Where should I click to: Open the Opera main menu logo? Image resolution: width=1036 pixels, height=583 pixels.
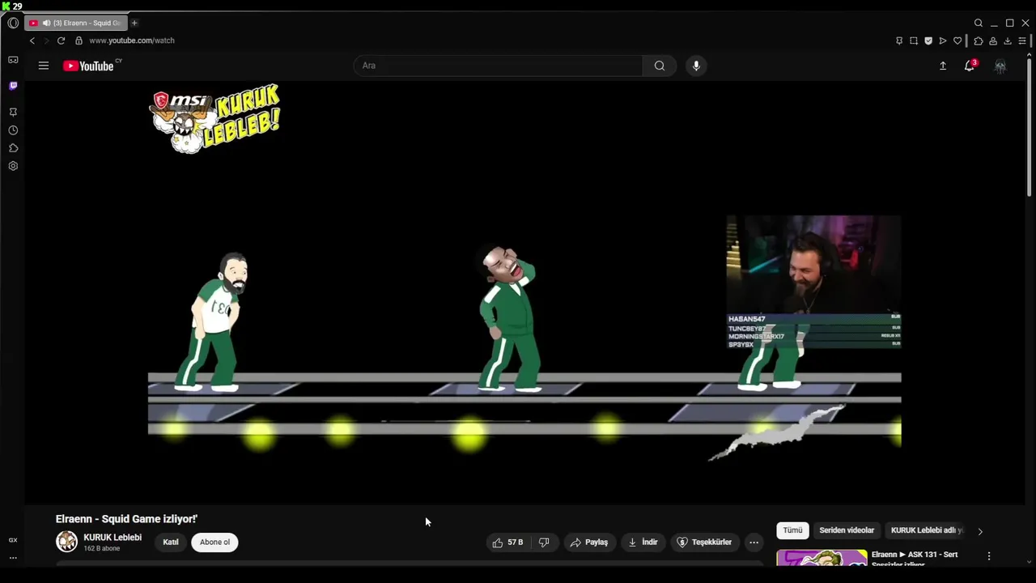pos(13,23)
